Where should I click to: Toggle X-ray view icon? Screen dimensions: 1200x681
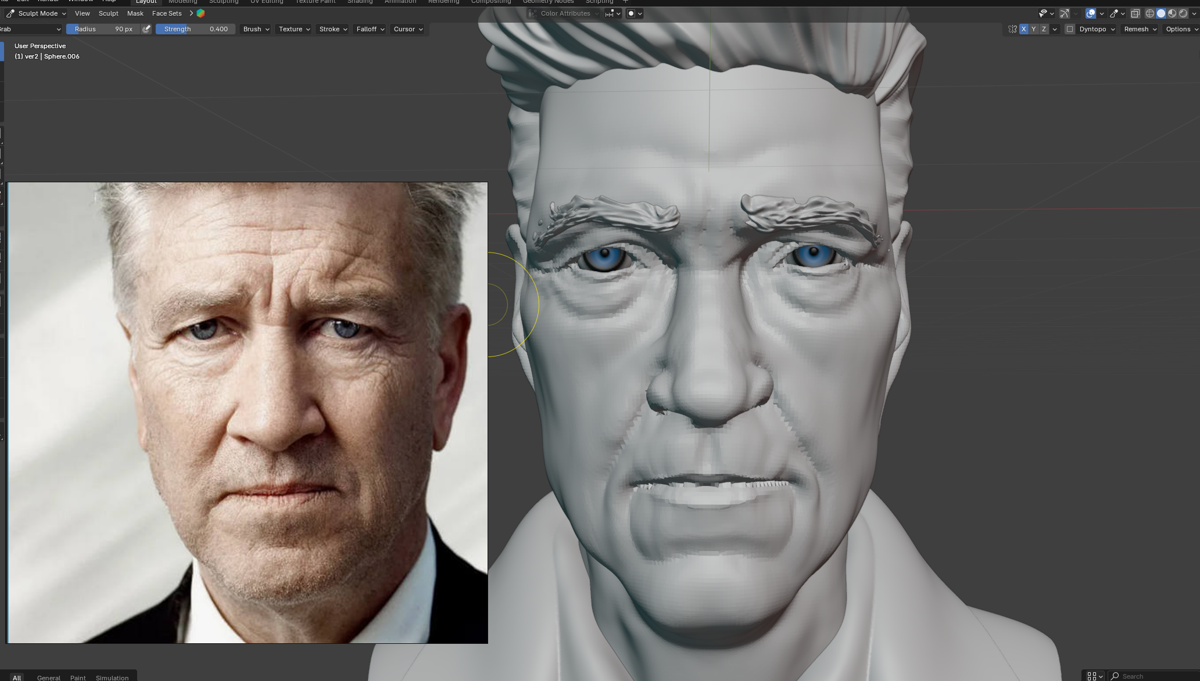(x=1135, y=13)
